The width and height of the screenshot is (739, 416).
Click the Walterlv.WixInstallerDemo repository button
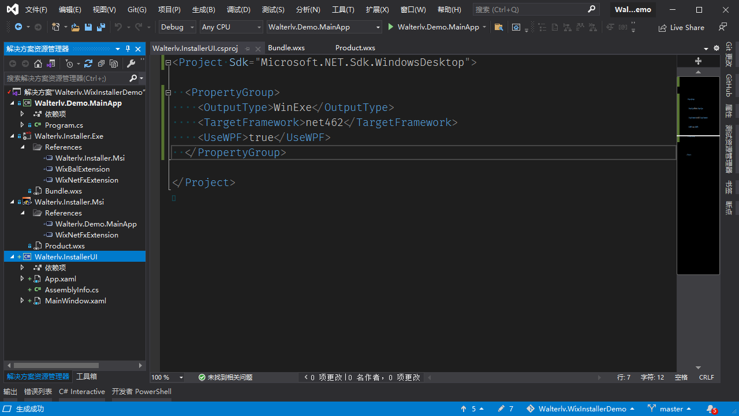pos(581,409)
